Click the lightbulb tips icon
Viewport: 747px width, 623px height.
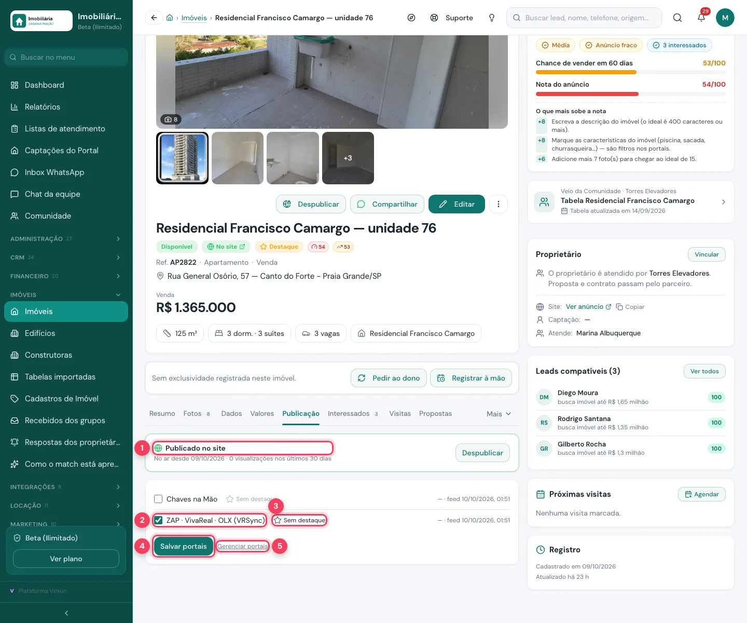click(492, 18)
